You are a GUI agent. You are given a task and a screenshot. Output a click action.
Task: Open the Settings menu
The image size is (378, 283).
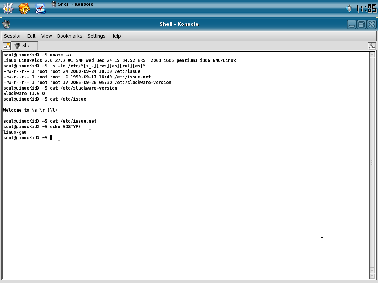(96, 36)
